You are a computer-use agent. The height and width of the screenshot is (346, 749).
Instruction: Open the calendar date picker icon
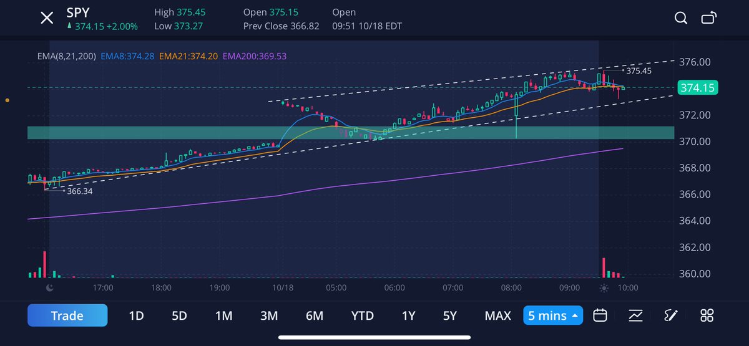(x=600, y=315)
